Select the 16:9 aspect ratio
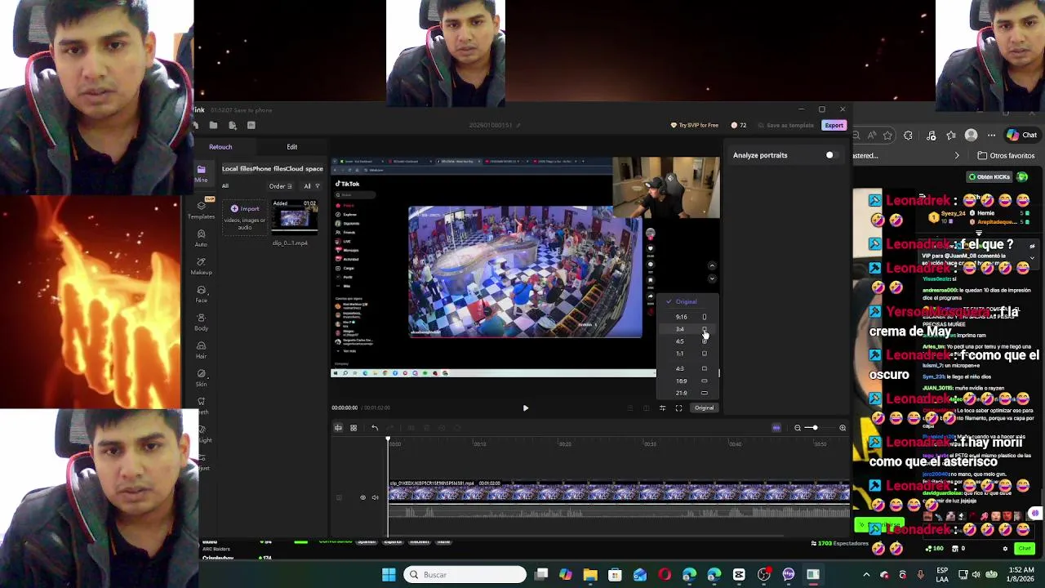The image size is (1045, 588). coord(686,381)
